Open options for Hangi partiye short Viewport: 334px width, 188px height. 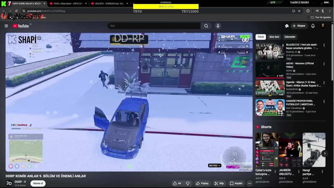pos(322,172)
